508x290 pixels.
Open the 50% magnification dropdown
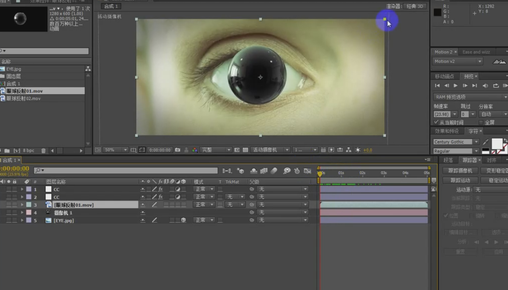coord(115,150)
